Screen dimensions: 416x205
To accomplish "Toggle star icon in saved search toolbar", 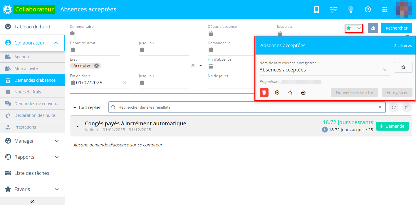I will coord(290,93).
